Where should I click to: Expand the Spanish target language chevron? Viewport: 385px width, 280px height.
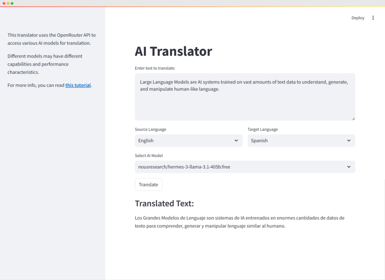click(349, 140)
